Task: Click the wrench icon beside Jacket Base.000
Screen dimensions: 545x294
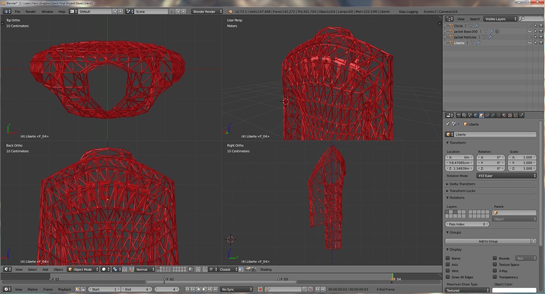Action: [491, 32]
